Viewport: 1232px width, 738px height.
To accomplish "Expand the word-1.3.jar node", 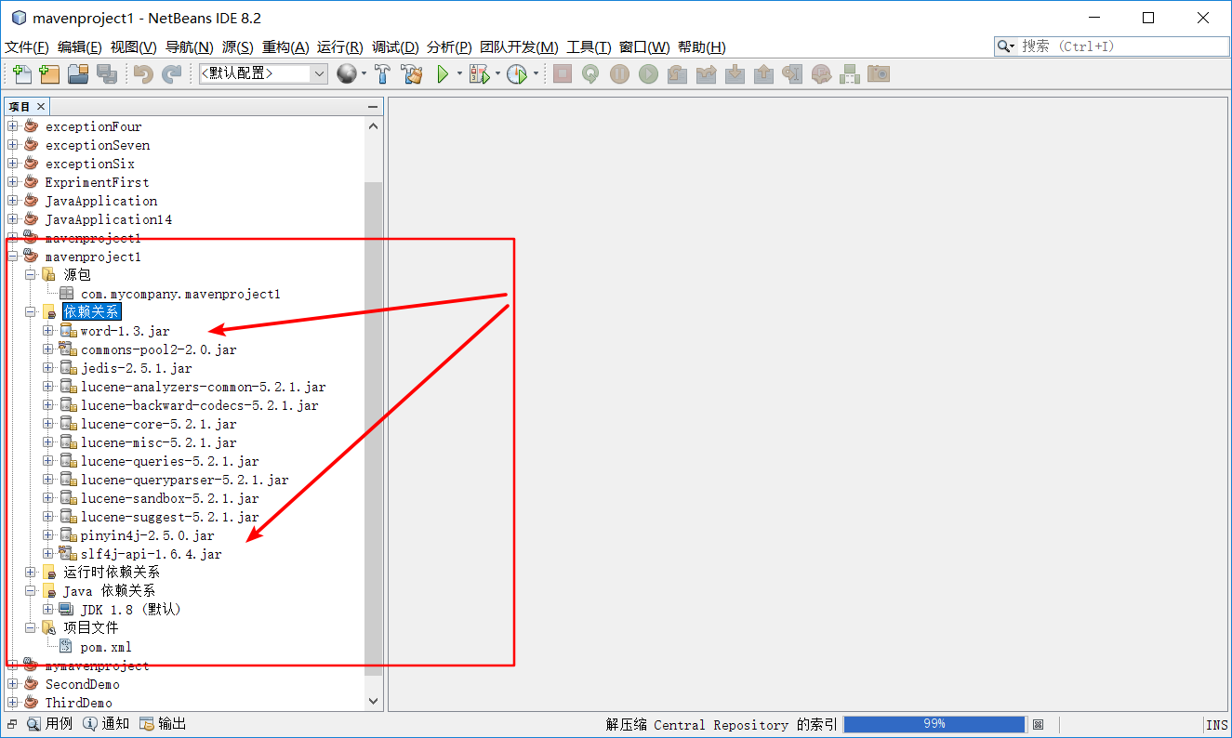I will click(x=48, y=331).
